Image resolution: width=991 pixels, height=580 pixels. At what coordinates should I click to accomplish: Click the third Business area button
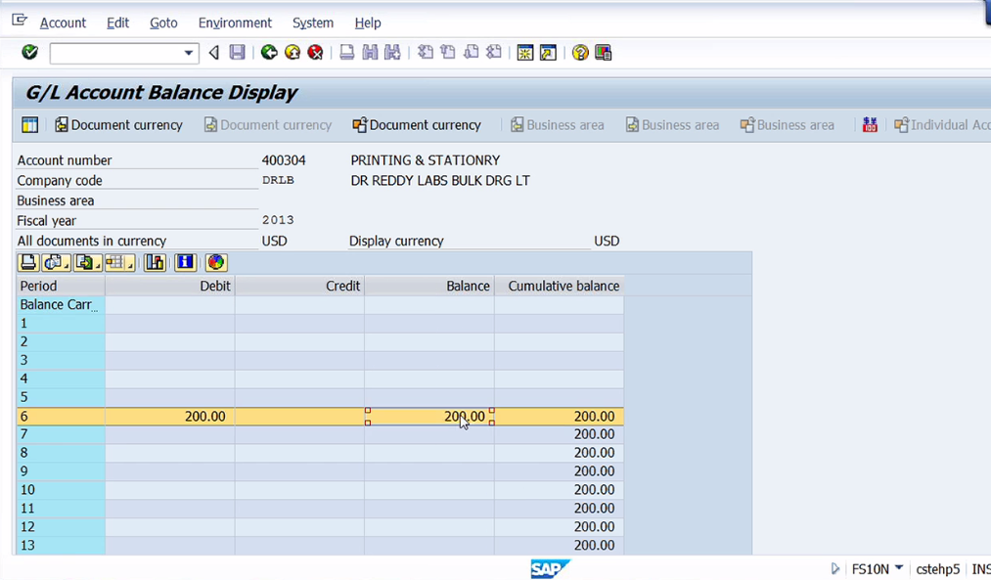(788, 125)
